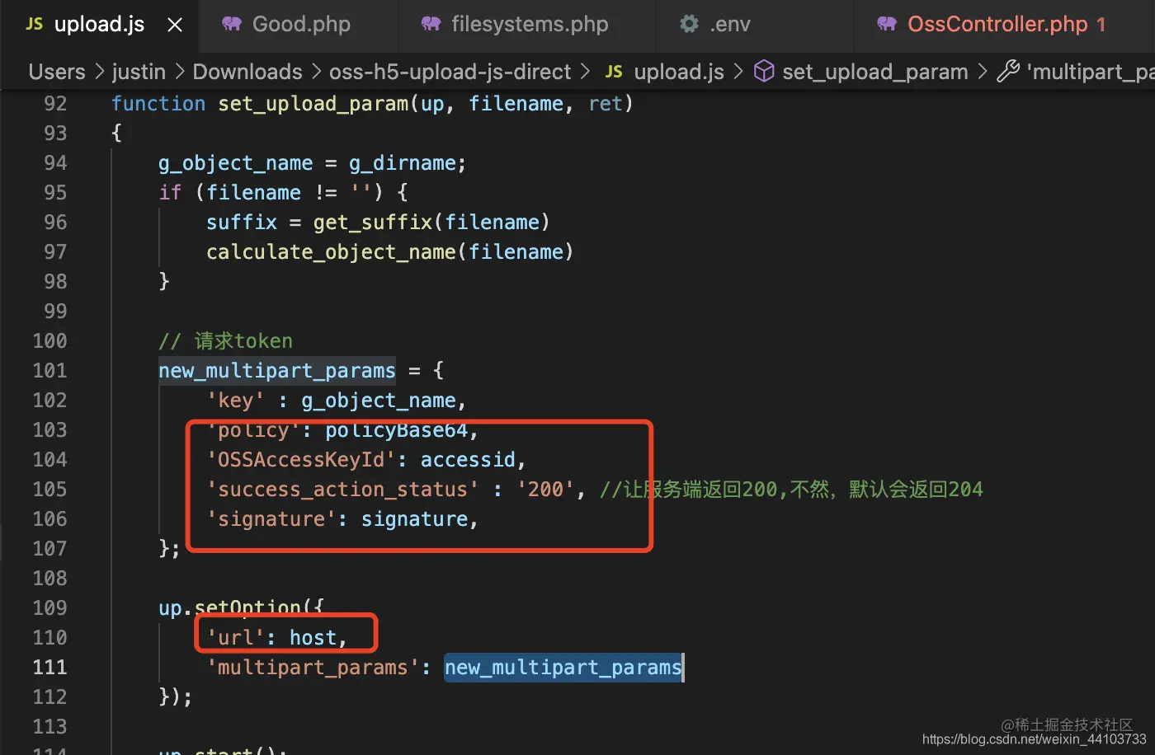Click the 'success_action_status' key on line 105

342,490
